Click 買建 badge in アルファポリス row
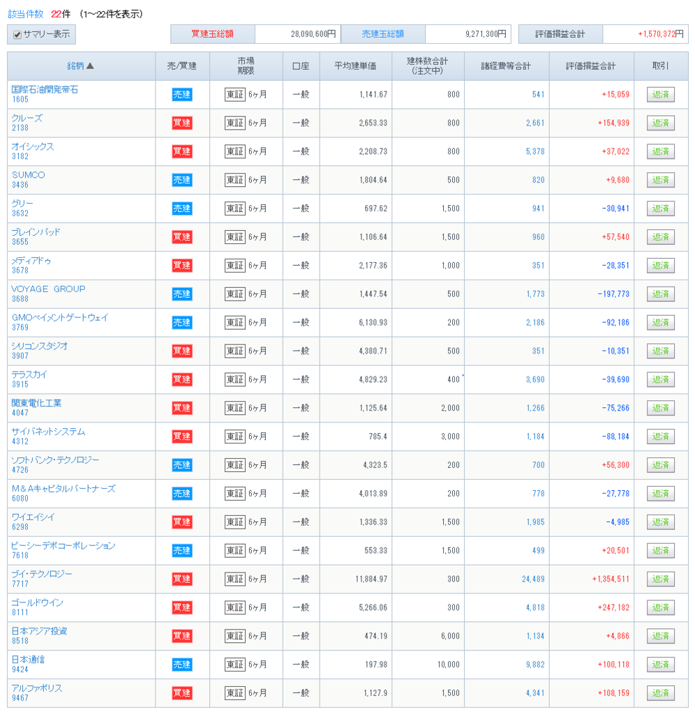Screen dimensions: 695x714 click(x=182, y=693)
